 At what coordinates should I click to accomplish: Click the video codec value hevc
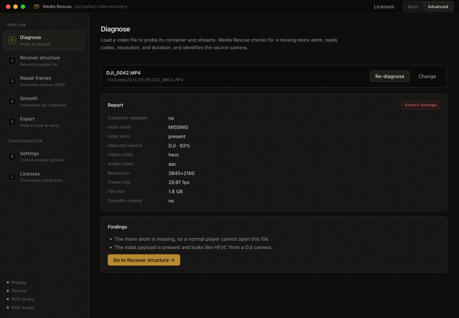(x=174, y=155)
